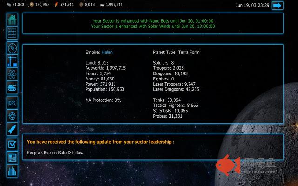This screenshot has height=186, width=298.
Task: Click 'Laser Dragoons: 42,255' unit line
Action: [x=176, y=89]
